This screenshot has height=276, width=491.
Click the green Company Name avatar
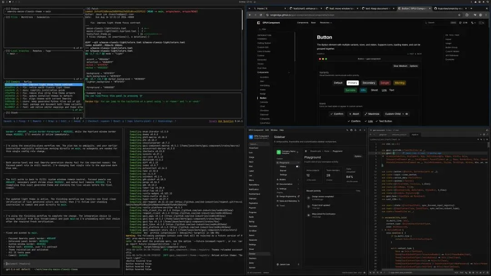pyautogui.click(x=279, y=152)
